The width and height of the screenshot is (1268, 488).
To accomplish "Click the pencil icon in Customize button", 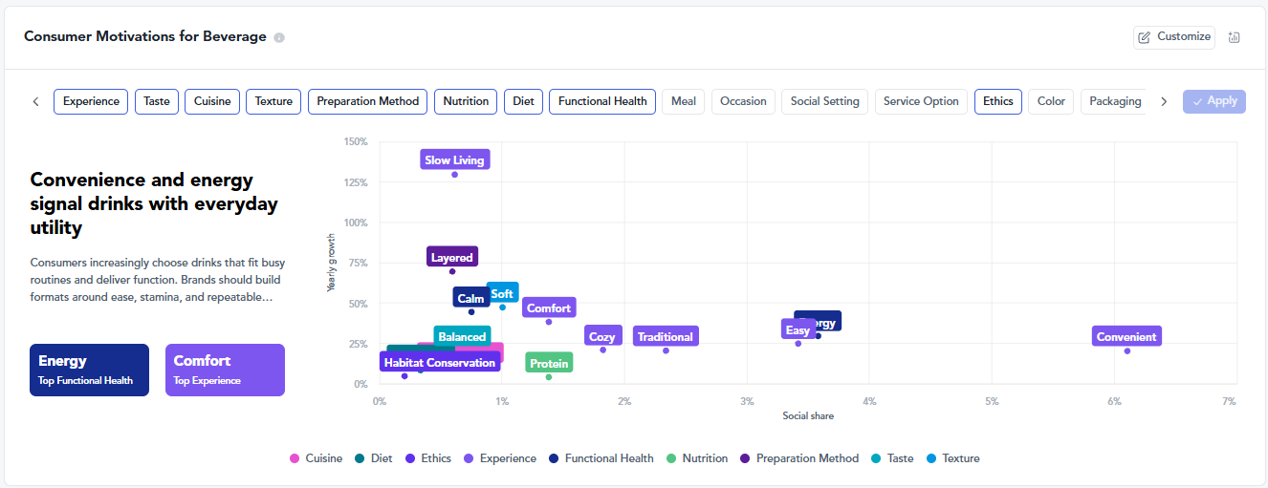I will click(x=1145, y=37).
